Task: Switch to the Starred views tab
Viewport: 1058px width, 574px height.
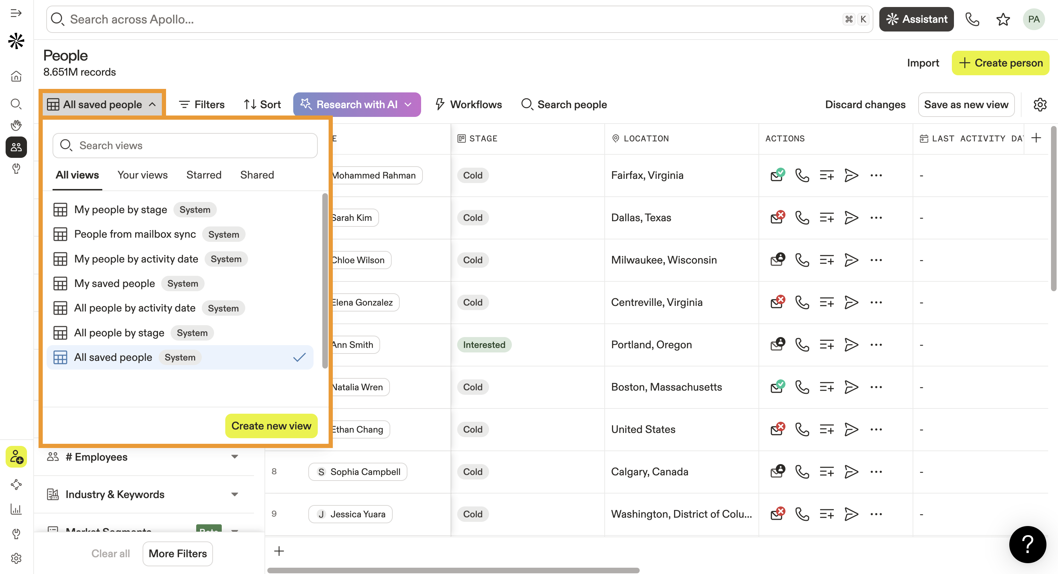Action: pos(204,175)
